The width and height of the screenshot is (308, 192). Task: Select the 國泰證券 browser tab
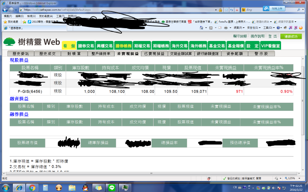34,28
